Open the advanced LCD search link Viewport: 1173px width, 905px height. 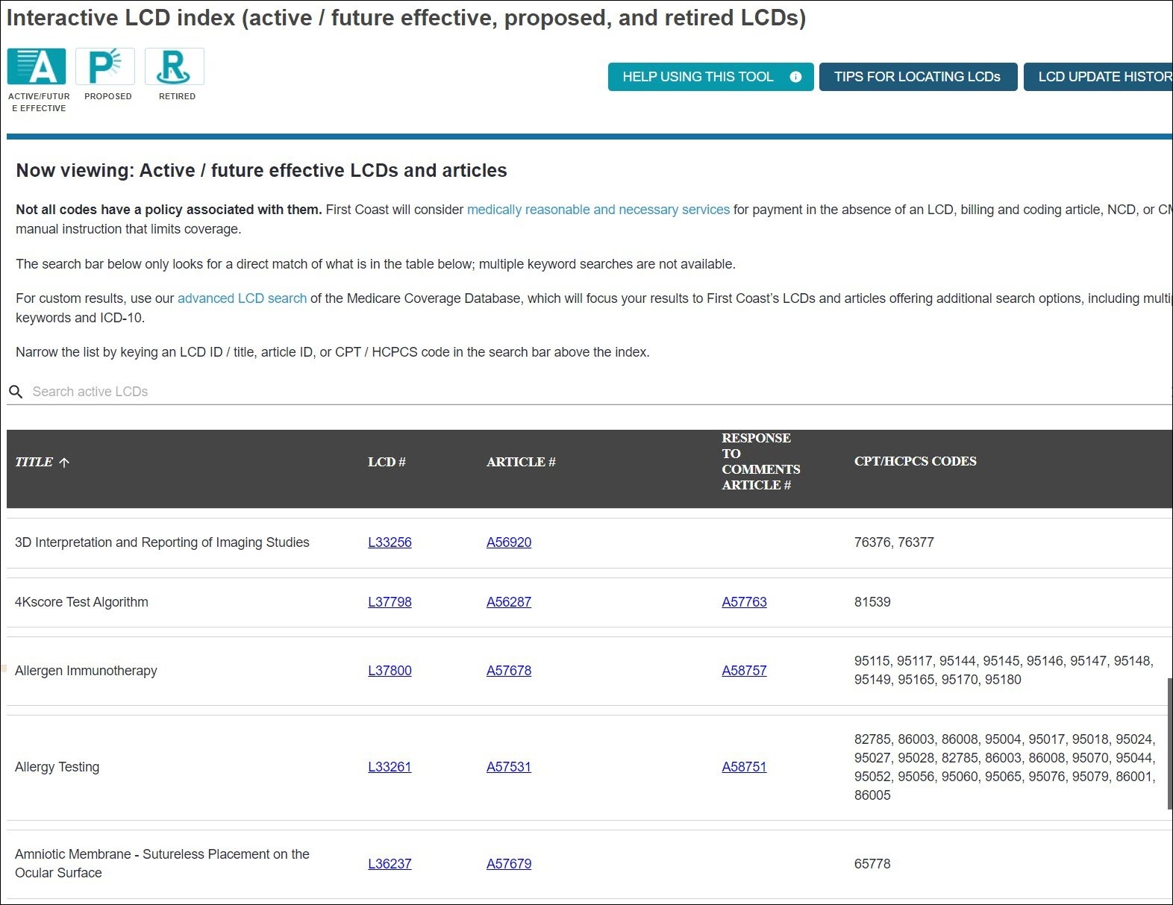click(242, 298)
